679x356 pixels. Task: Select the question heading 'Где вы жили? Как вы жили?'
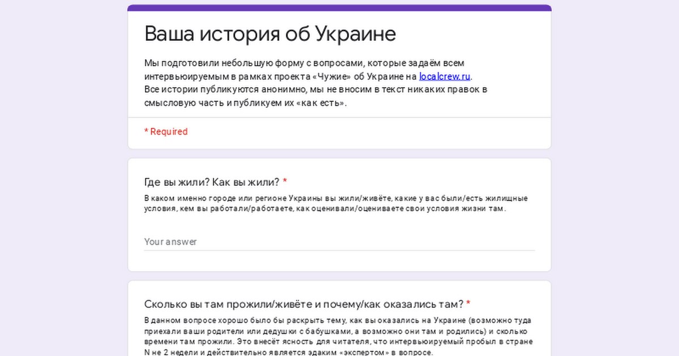pyautogui.click(x=212, y=182)
